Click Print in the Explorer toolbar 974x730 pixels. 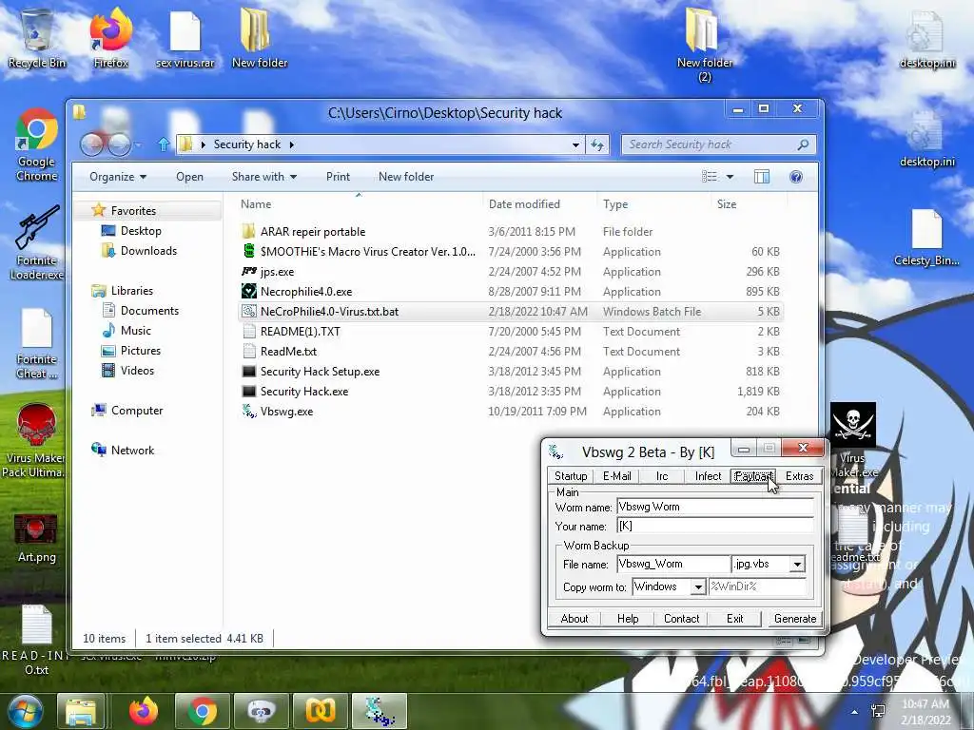coord(338,177)
